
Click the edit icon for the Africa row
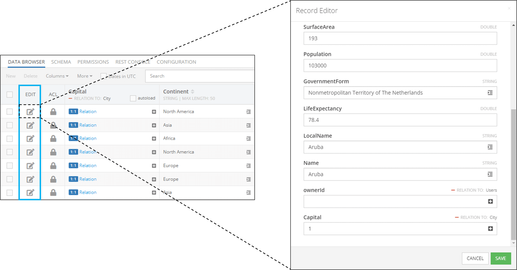click(x=30, y=138)
